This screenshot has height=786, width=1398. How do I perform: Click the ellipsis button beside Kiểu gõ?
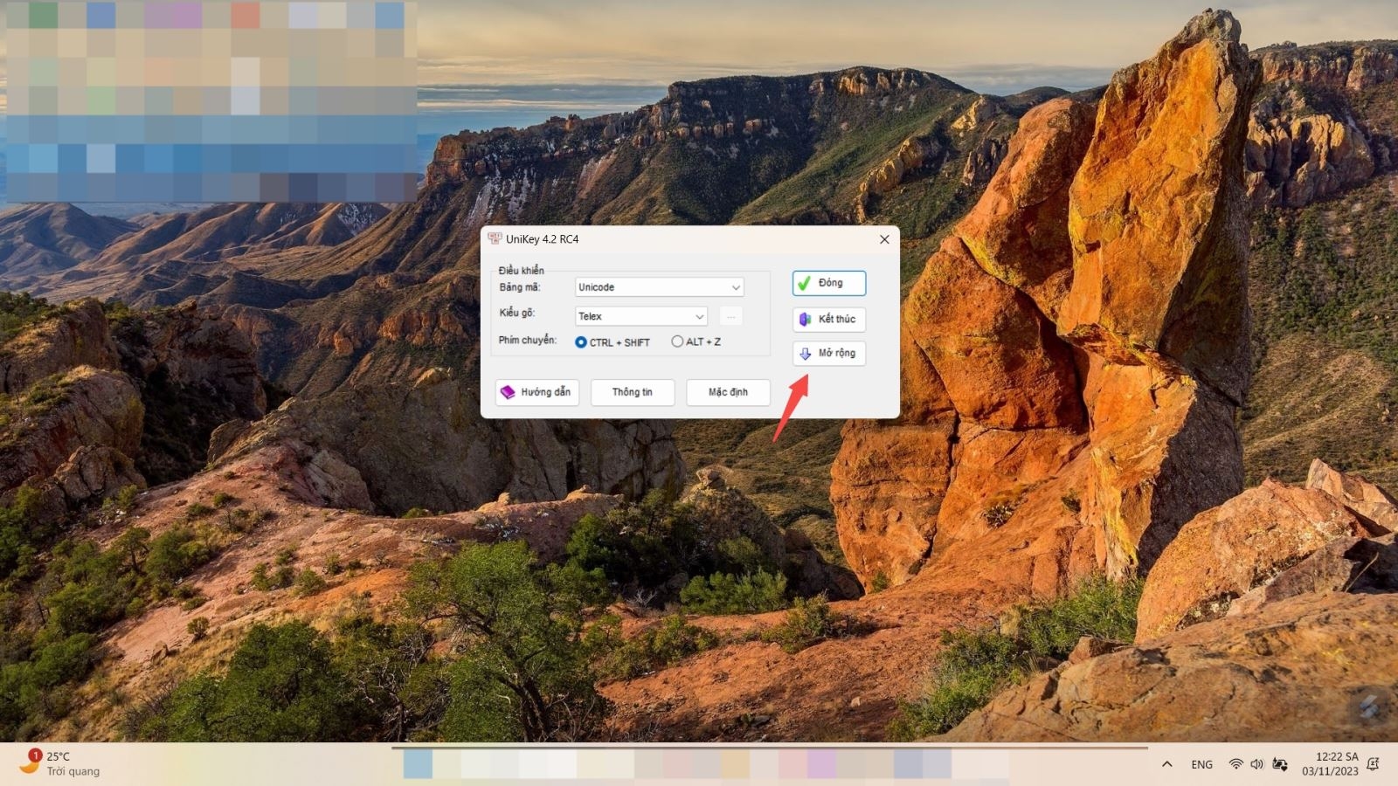pos(731,316)
